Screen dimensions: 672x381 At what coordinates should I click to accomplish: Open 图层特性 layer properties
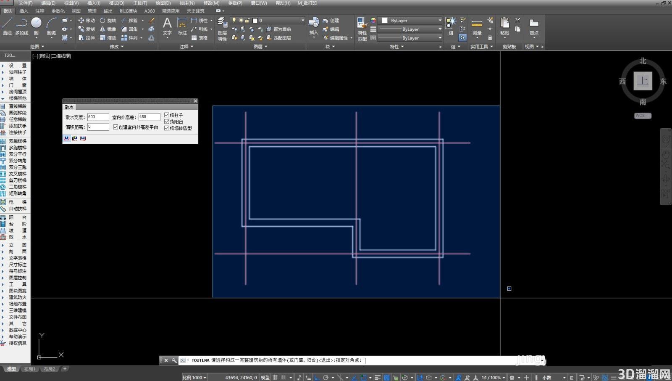coord(222,29)
